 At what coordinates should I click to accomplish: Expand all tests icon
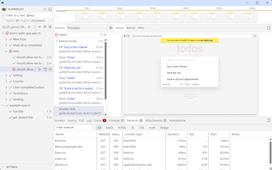50,27
